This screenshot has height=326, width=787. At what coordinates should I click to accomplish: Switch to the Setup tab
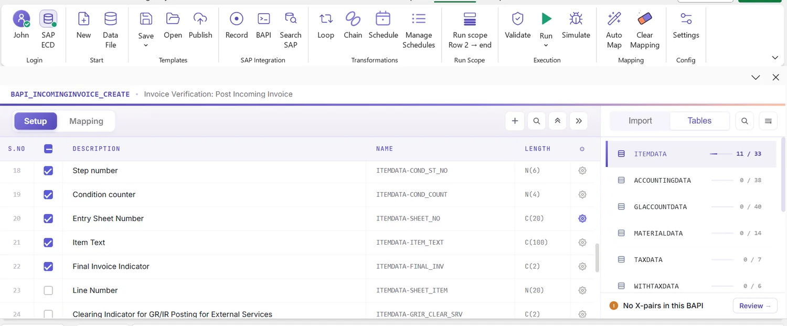pos(36,121)
